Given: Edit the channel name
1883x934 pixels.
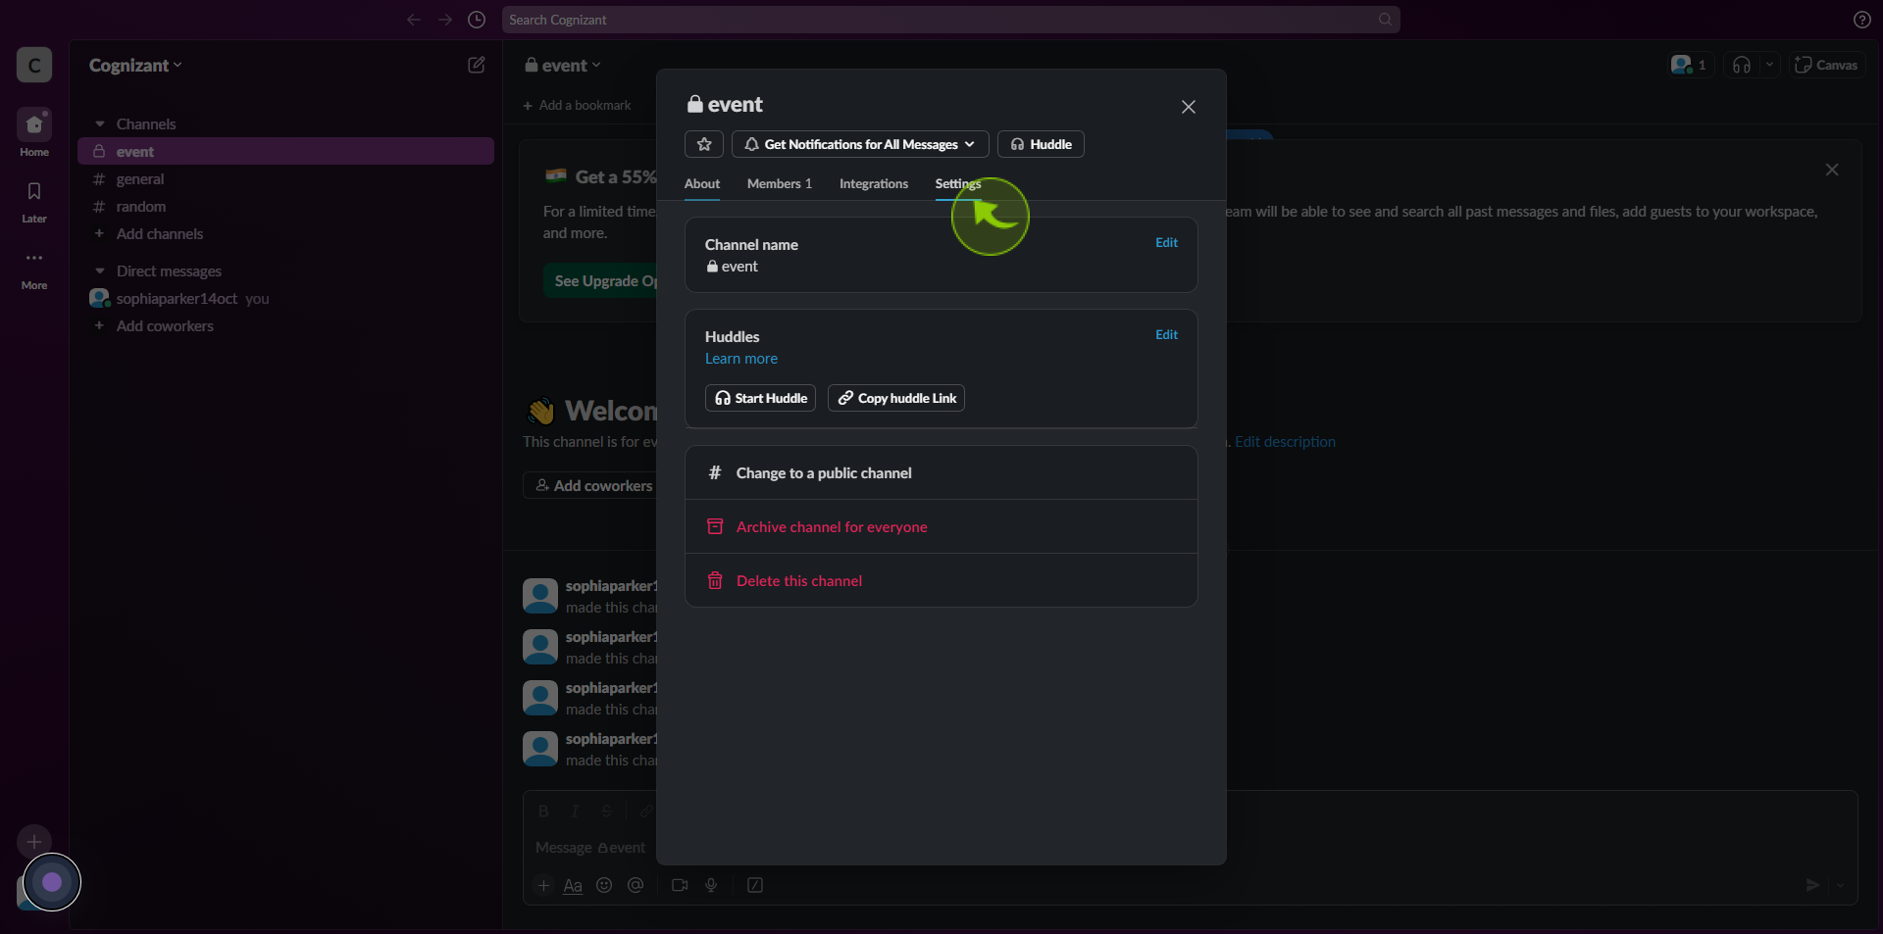Looking at the screenshot, I should click(1166, 243).
